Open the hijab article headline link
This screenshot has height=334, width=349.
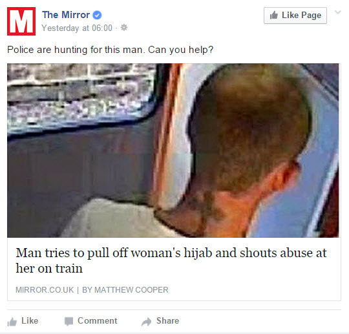click(171, 260)
